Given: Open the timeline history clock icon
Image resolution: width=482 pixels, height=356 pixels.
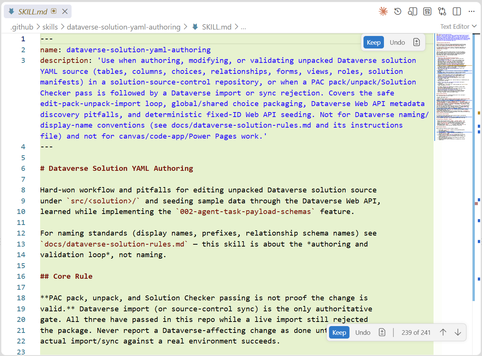Looking at the screenshot, I should click(398, 11).
